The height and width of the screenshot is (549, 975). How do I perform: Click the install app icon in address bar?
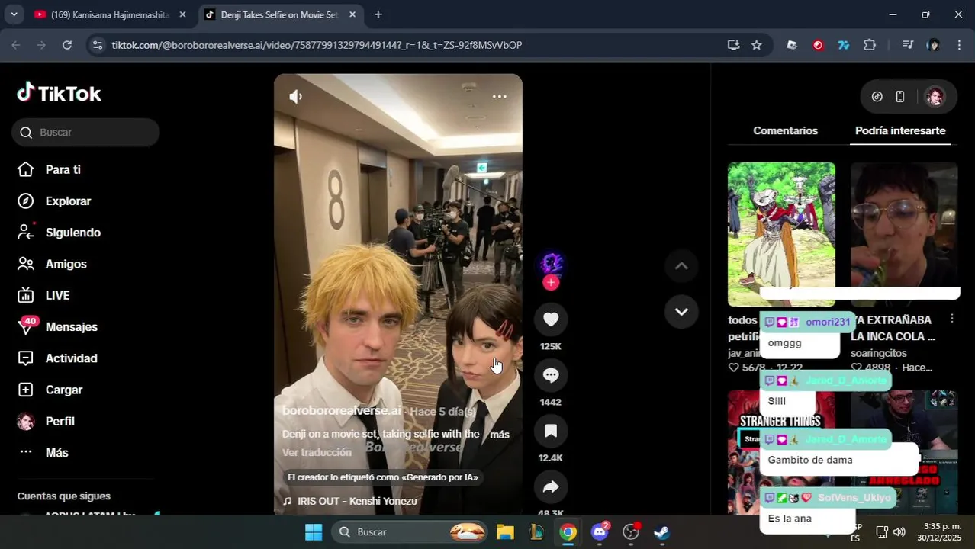(733, 45)
